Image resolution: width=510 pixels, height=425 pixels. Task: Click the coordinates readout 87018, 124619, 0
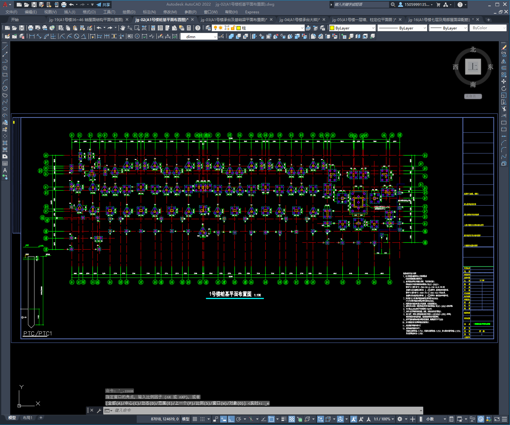[165, 419]
